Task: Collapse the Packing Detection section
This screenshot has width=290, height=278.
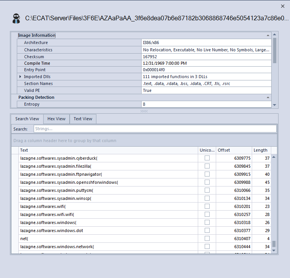Action: click(x=268, y=98)
